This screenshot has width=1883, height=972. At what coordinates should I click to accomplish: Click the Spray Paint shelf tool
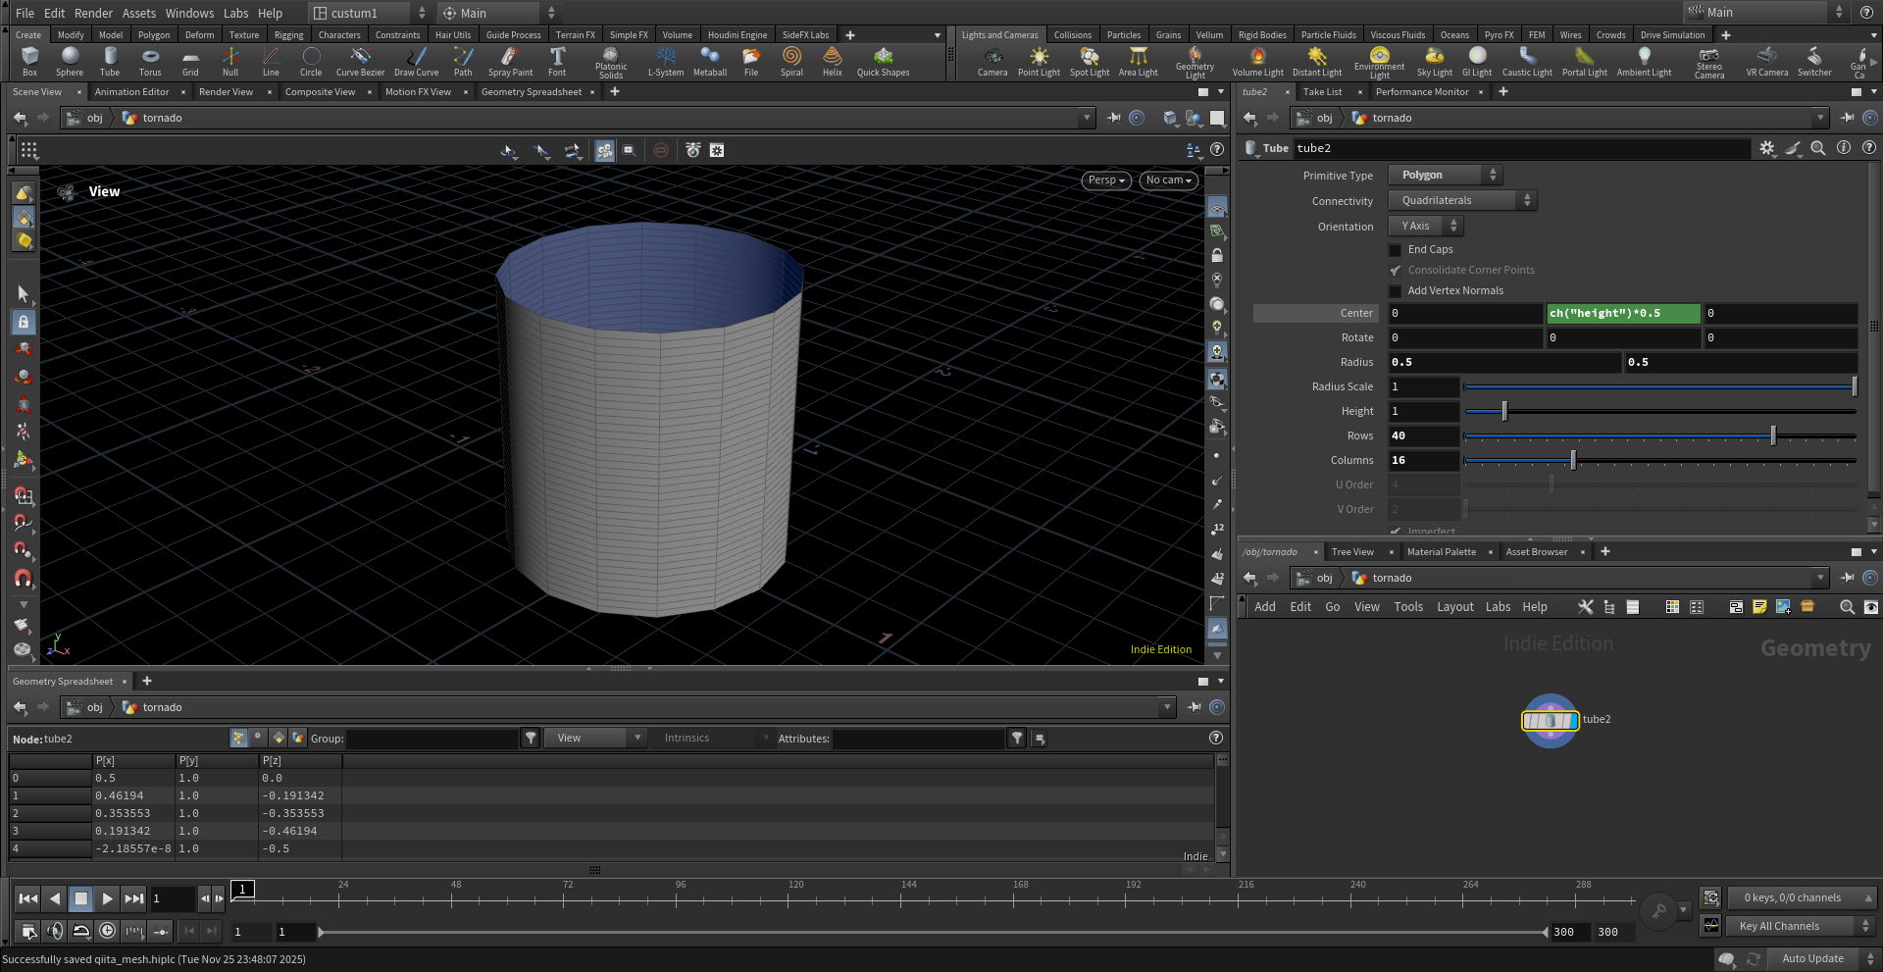coord(510,61)
